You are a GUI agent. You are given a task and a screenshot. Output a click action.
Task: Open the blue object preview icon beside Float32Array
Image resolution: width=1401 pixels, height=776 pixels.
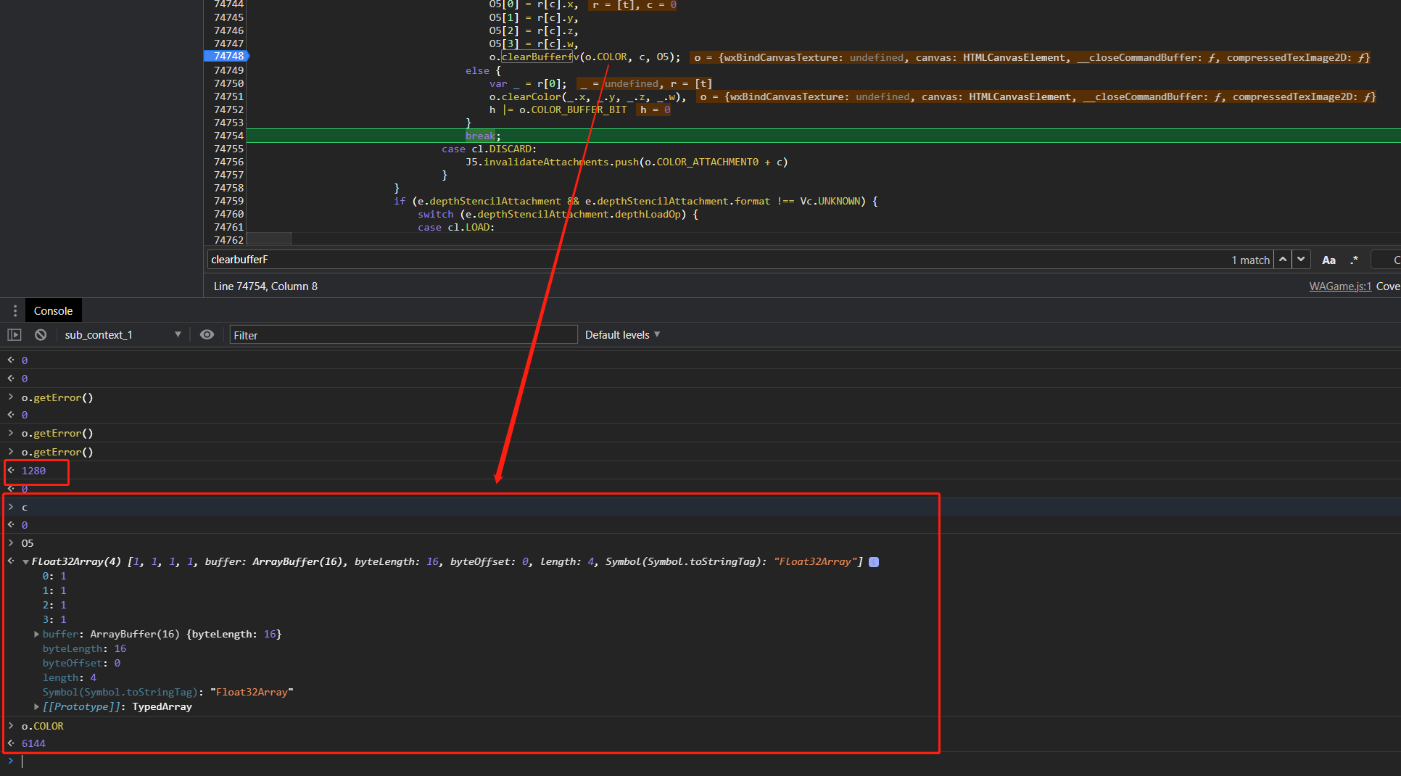(874, 561)
